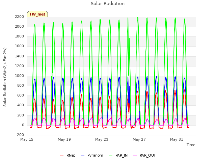Click the 800 y-axis tick label
Image resolution: width=216 pixels, height=162 pixels.
pos(21,85)
